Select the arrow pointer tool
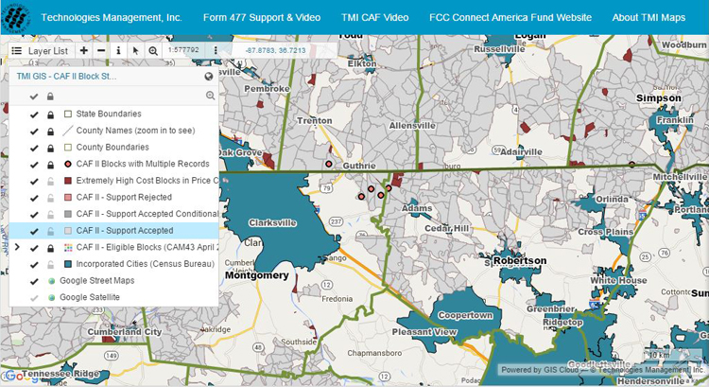 pos(135,50)
